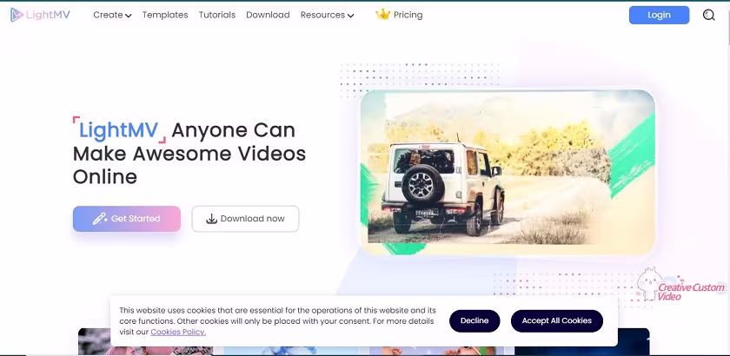730x356 pixels.
Task: Decline the cookies
Action: pos(474,320)
